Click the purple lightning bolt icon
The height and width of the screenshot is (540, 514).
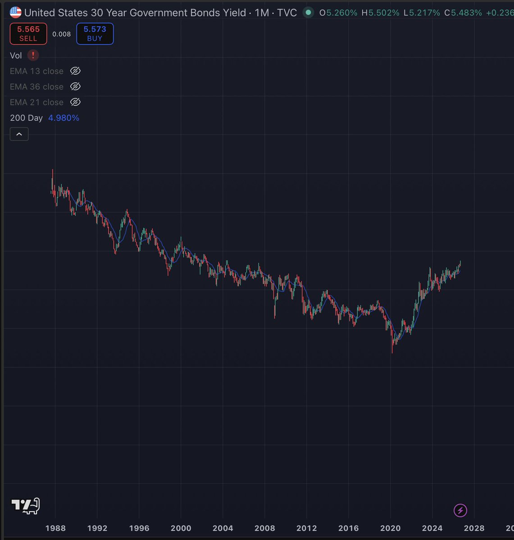pyautogui.click(x=460, y=510)
